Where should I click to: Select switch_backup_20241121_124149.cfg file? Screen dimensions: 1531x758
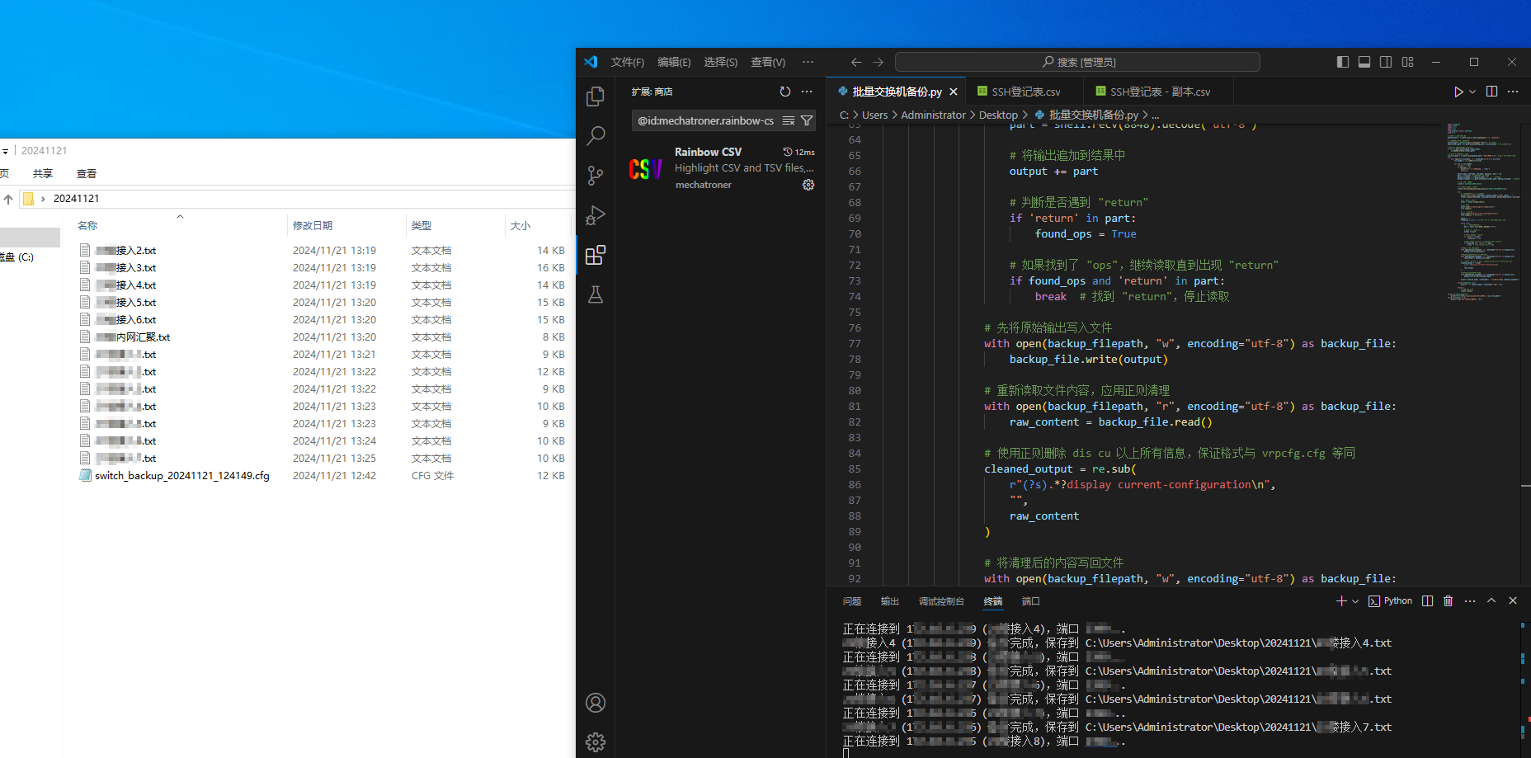tap(182, 476)
